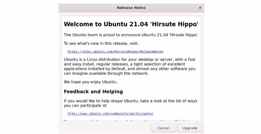Click 'The Ubuntu team is proud to announce' sentence

131,35
